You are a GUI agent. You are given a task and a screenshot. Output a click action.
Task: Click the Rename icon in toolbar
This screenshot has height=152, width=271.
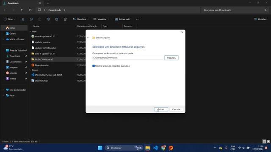(48, 19)
